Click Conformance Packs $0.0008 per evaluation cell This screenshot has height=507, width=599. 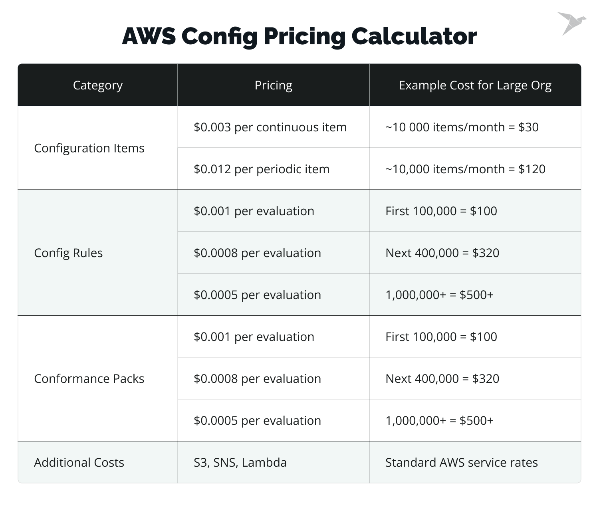(x=257, y=378)
